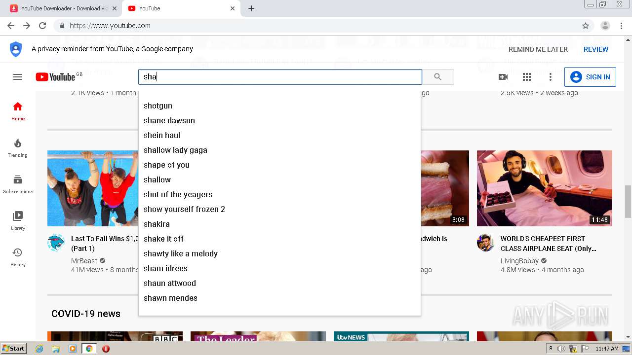Open WORLD'S CHEAPEST FIRST CLASS video title
Screen dimensions: 632x355
tap(549, 244)
